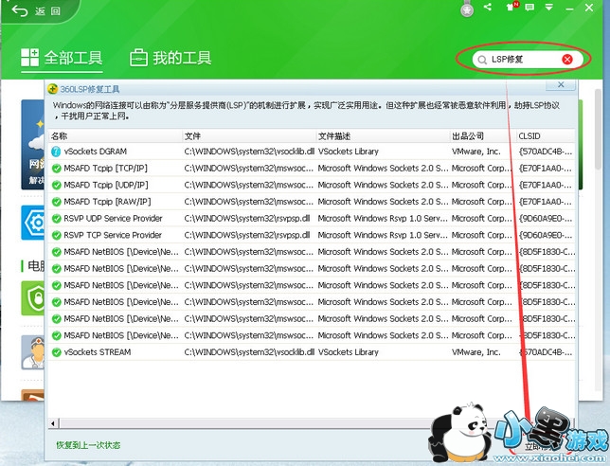This screenshot has height=466, width=610.
Task: Open the doctor avatar tool tile
Action: [33, 352]
